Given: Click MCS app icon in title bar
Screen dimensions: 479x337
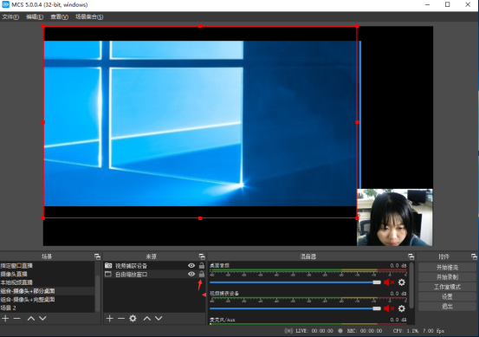Looking at the screenshot, I should click(5, 4).
